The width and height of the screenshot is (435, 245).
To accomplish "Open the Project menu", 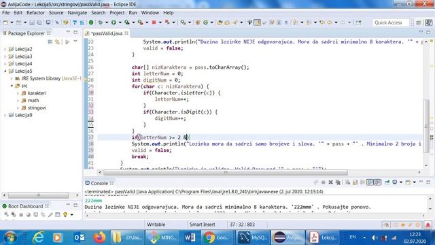I will tap(117, 13).
